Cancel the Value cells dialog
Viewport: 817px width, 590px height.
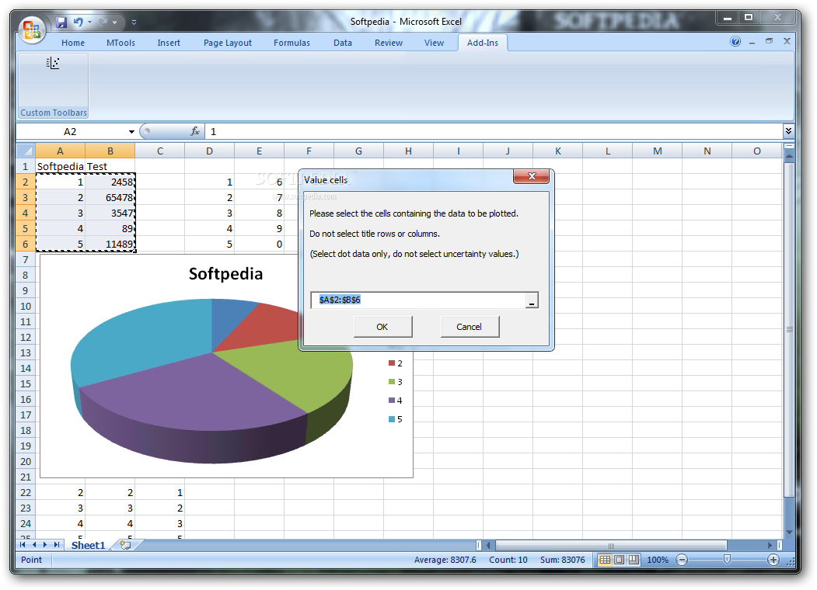point(469,327)
